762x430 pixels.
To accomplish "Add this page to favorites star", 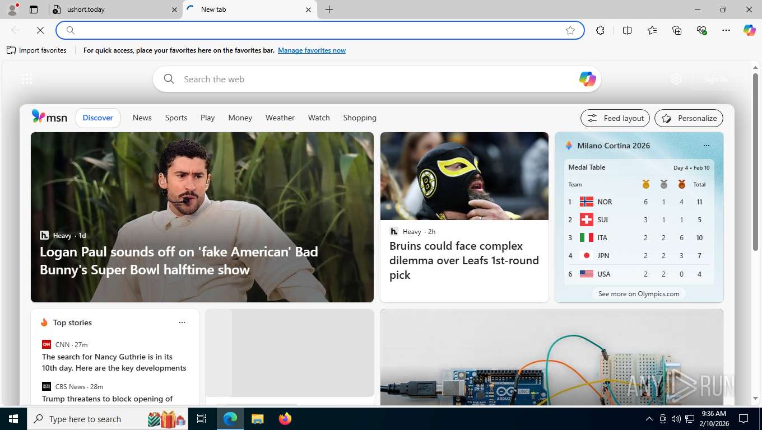I will click(570, 30).
